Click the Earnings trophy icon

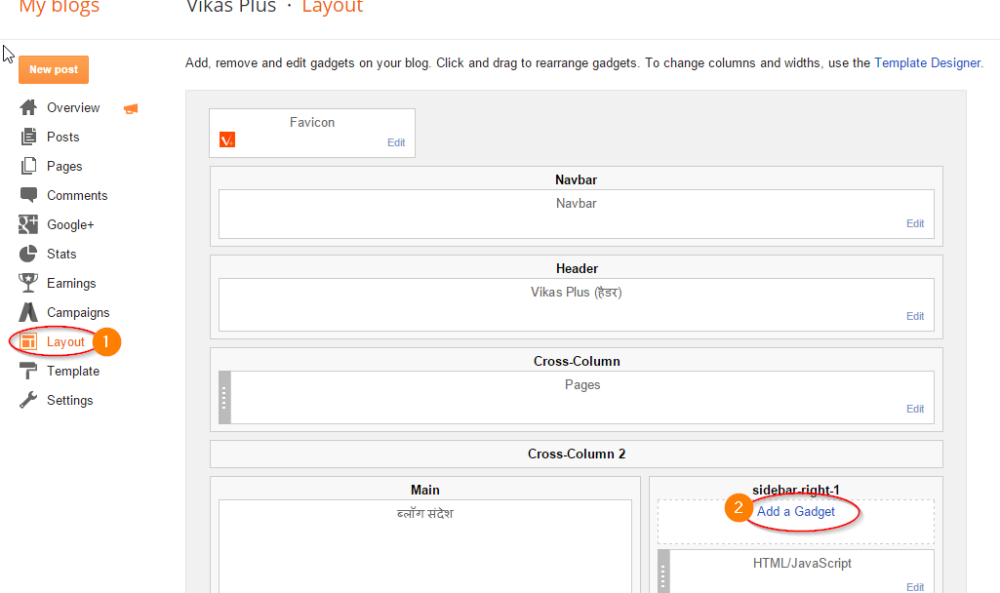[x=28, y=283]
